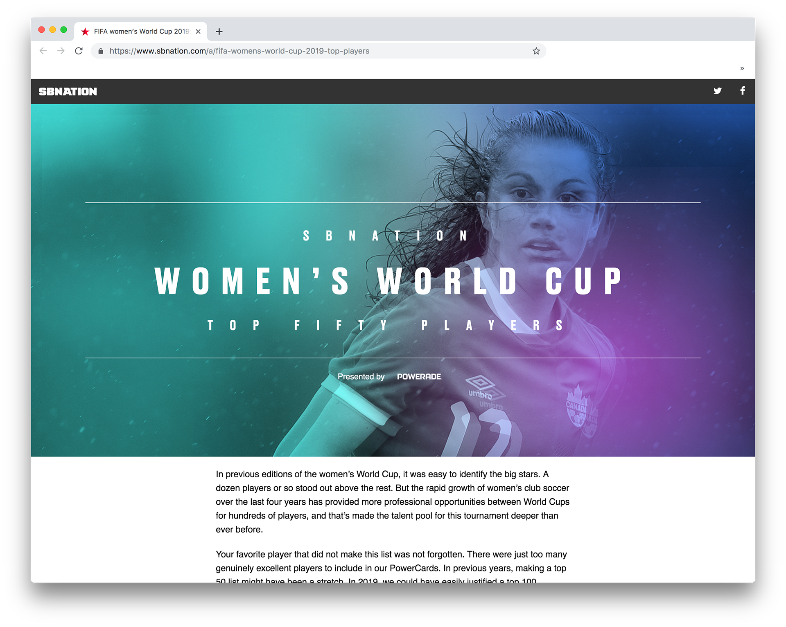Open a new tab with plus icon
This screenshot has width=786, height=627.
[x=219, y=31]
